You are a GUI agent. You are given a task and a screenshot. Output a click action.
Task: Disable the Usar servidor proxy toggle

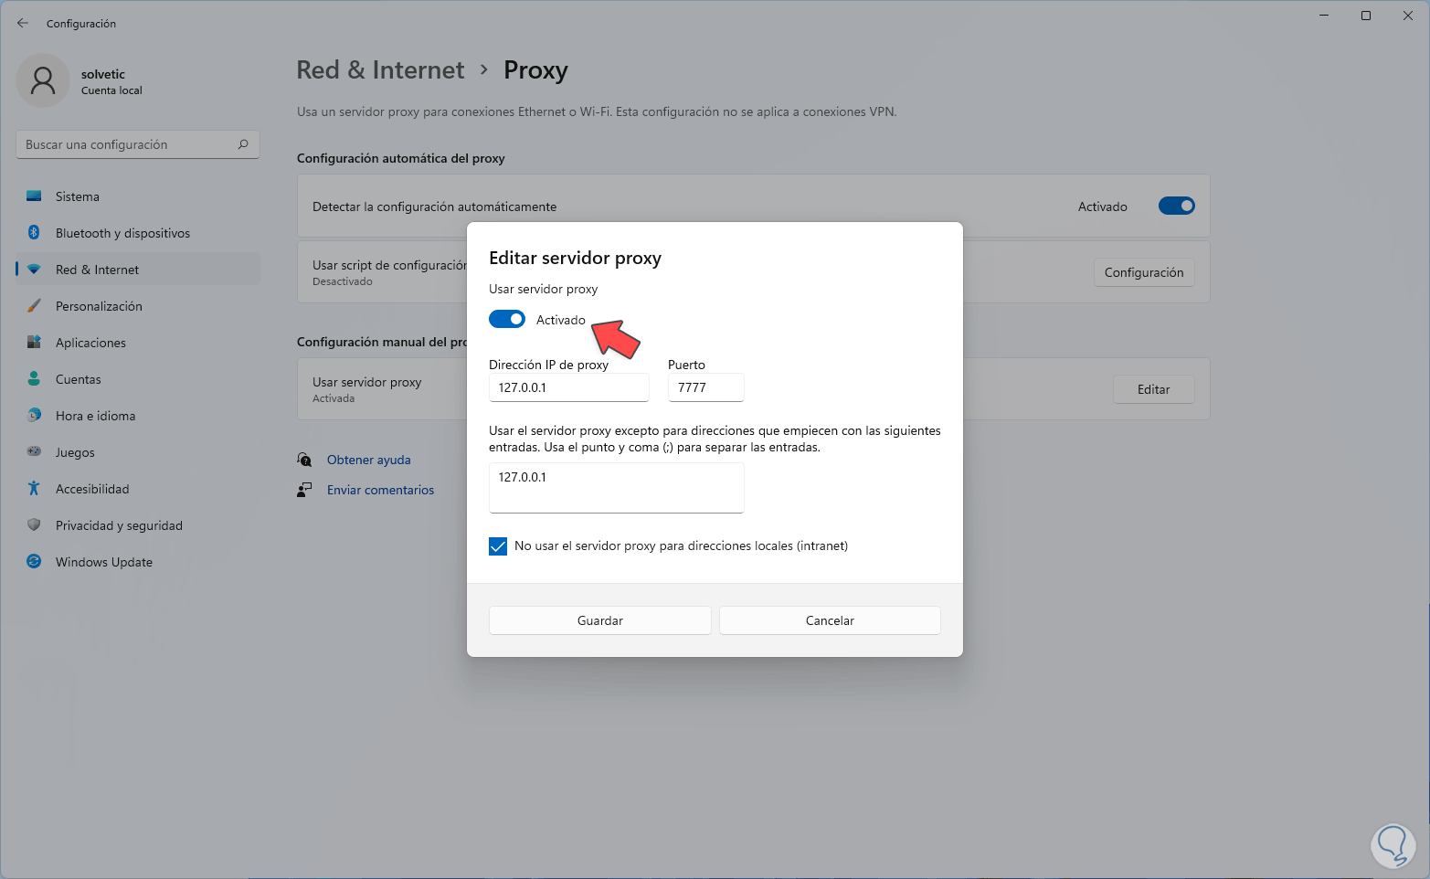click(x=507, y=319)
